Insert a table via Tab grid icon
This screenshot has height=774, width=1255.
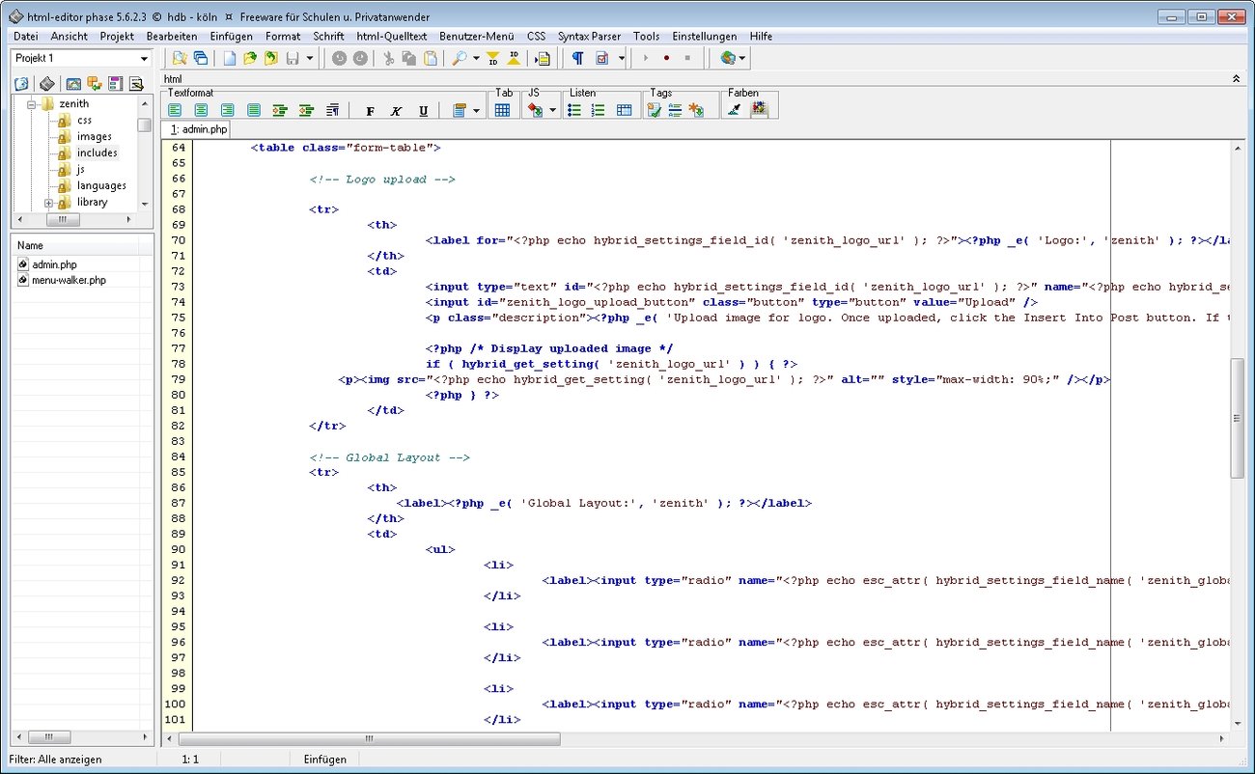coord(502,110)
